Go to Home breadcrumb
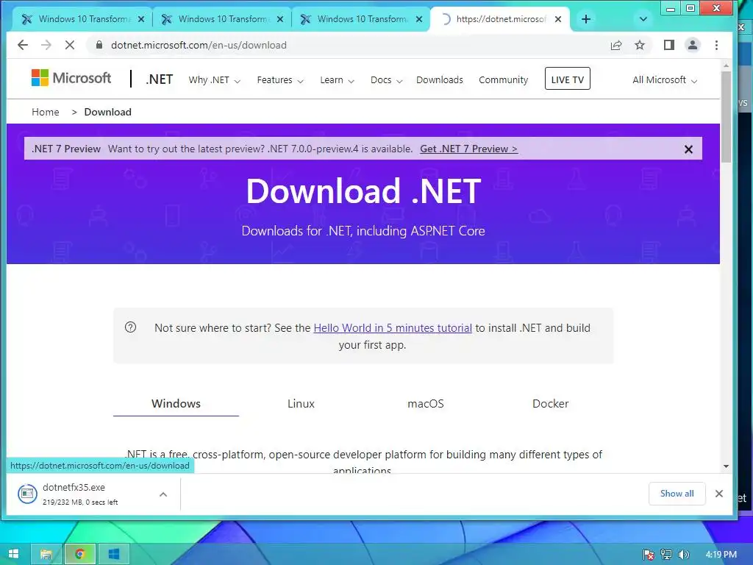Viewport: 753px width, 565px height. [46, 112]
